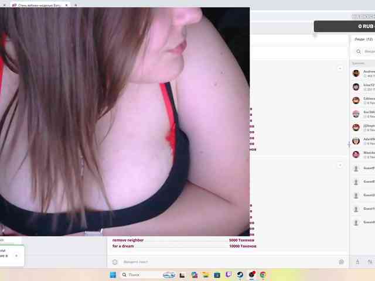
Task: Focus the user search field
Action: [x=369, y=52]
